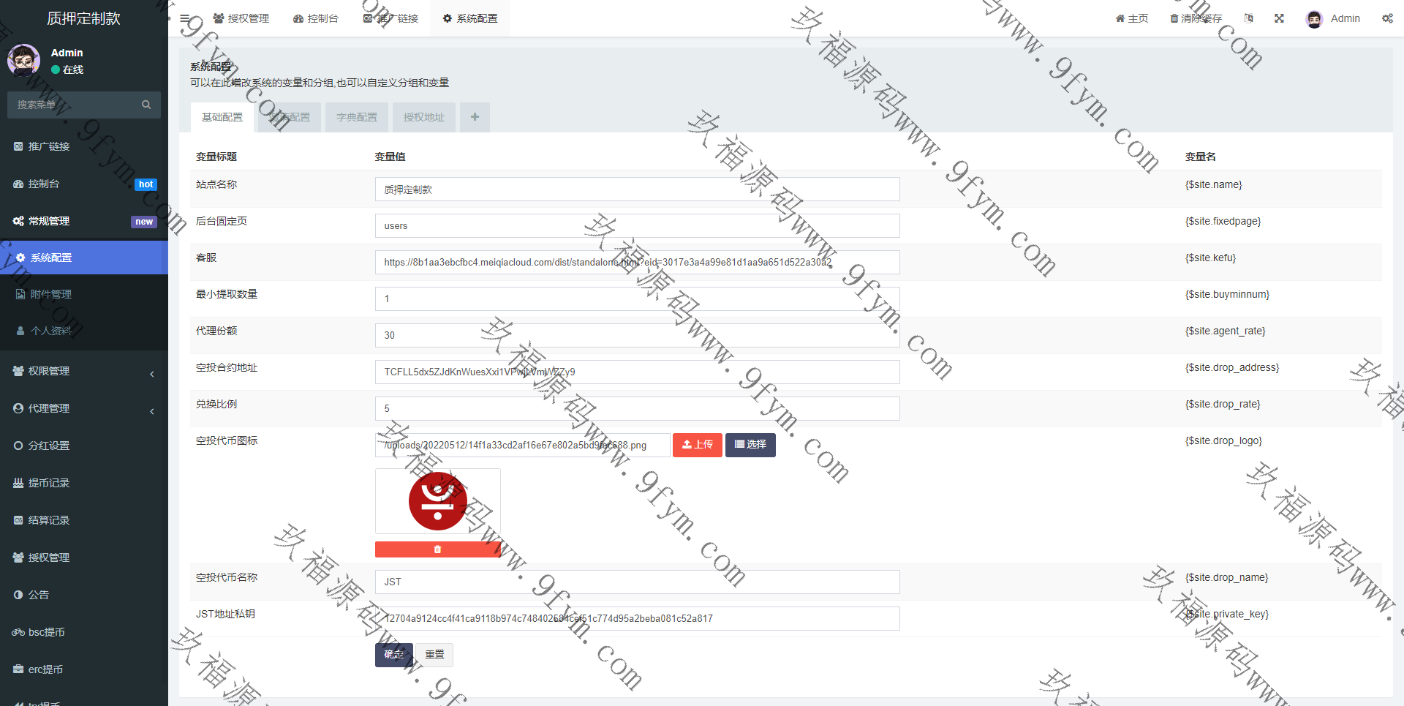Open the language switch icon in header
1404x706 pixels.
1249,18
